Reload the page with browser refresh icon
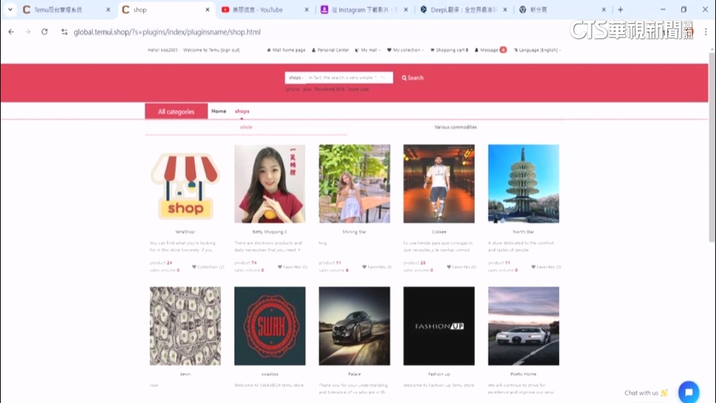This screenshot has width=716, height=403. [44, 32]
